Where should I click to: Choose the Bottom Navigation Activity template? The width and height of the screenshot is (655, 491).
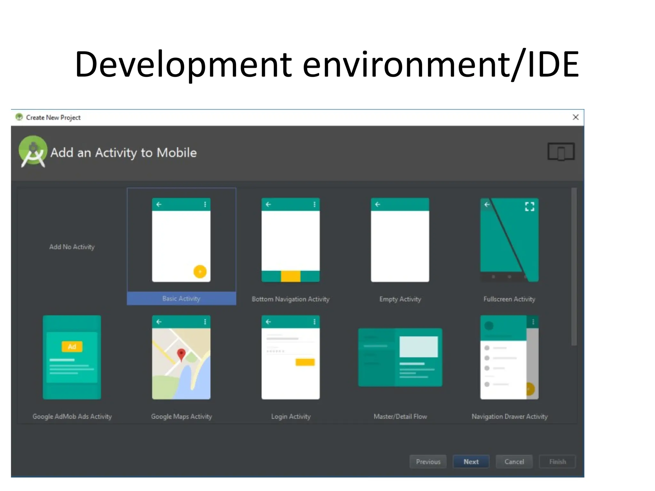tap(290, 240)
